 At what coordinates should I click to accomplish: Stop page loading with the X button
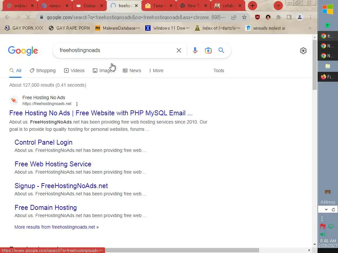[28, 17]
